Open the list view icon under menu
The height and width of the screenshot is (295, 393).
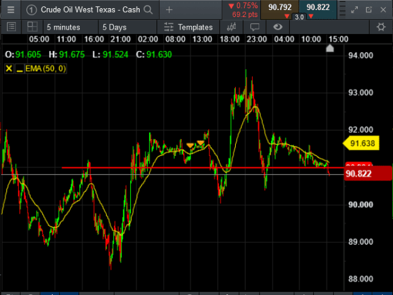(x=11, y=27)
